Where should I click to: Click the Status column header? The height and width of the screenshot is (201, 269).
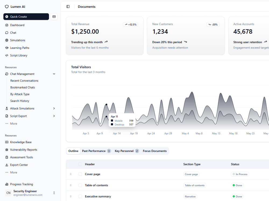(x=235, y=164)
